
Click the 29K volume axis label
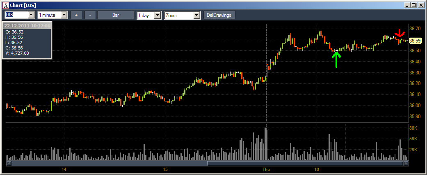pyautogui.click(x=413, y=150)
